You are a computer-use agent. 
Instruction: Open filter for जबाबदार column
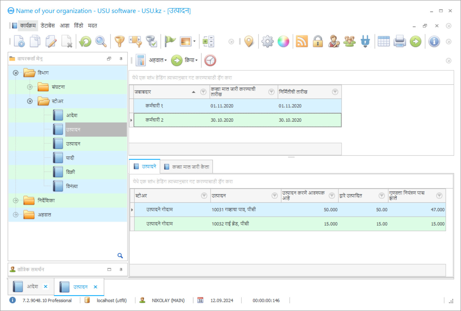point(203,92)
